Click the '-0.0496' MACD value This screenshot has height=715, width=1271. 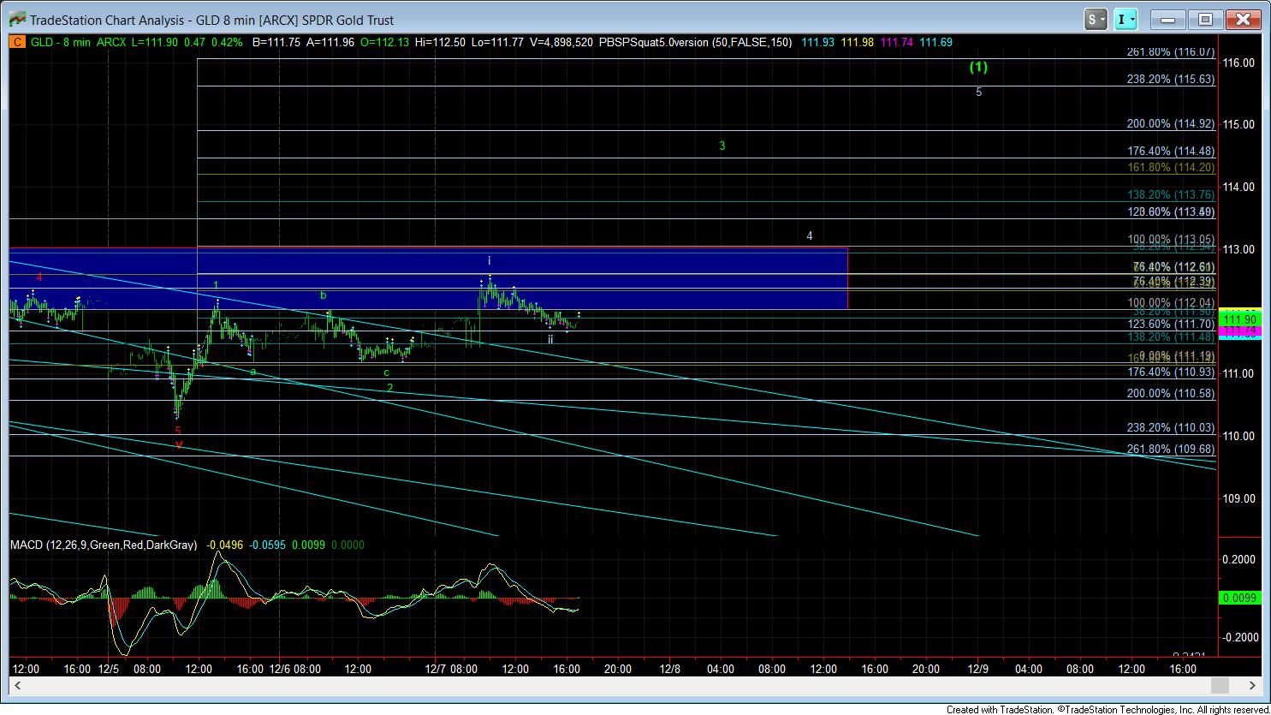pyautogui.click(x=223, y=545)
